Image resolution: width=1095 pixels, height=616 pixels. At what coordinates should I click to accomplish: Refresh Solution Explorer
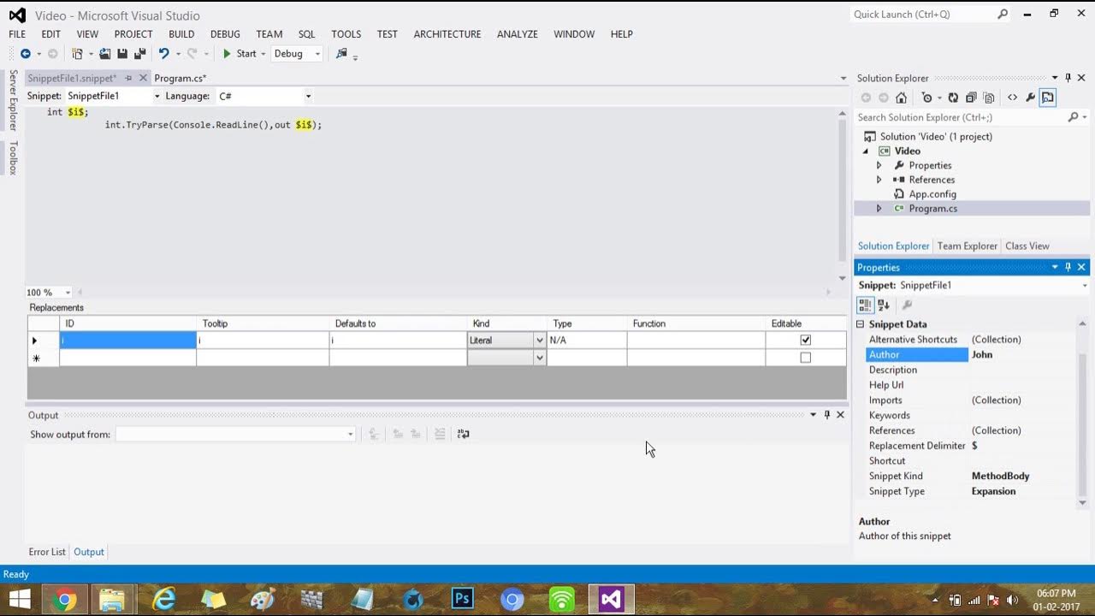pos(953,98)
